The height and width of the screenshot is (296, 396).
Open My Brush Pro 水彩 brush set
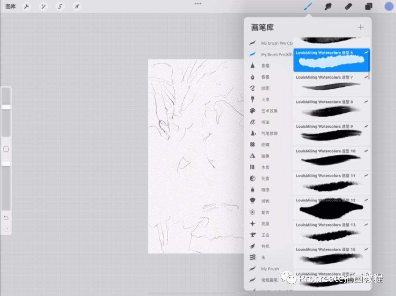[271, 55]
